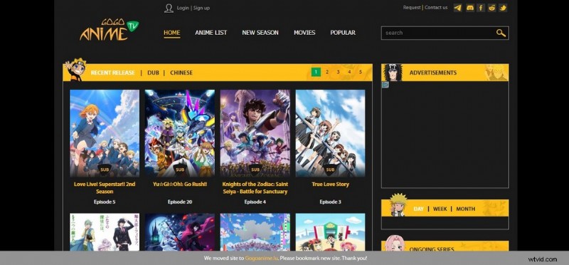Viewport: 569px width, 265px height.
Task: Click the Love Live! Superstar!! 2nd Season title
Action: pos(105,188)
